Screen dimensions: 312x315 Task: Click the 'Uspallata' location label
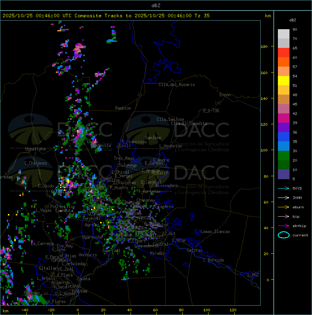pos(35,149)
